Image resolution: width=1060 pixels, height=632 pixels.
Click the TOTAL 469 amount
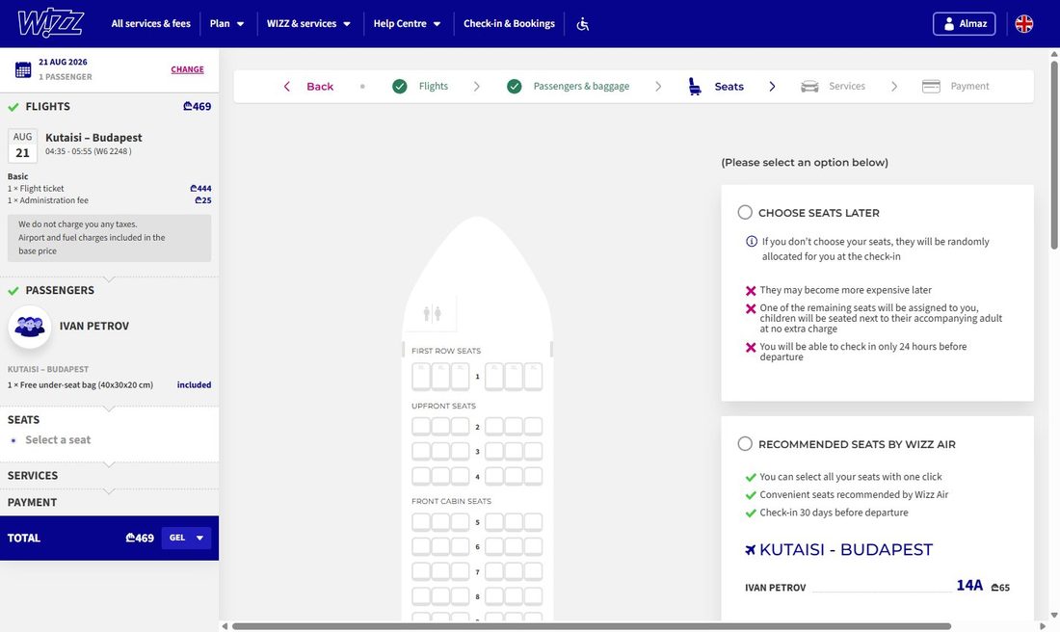pyautogui.click(x=140, y=538)
